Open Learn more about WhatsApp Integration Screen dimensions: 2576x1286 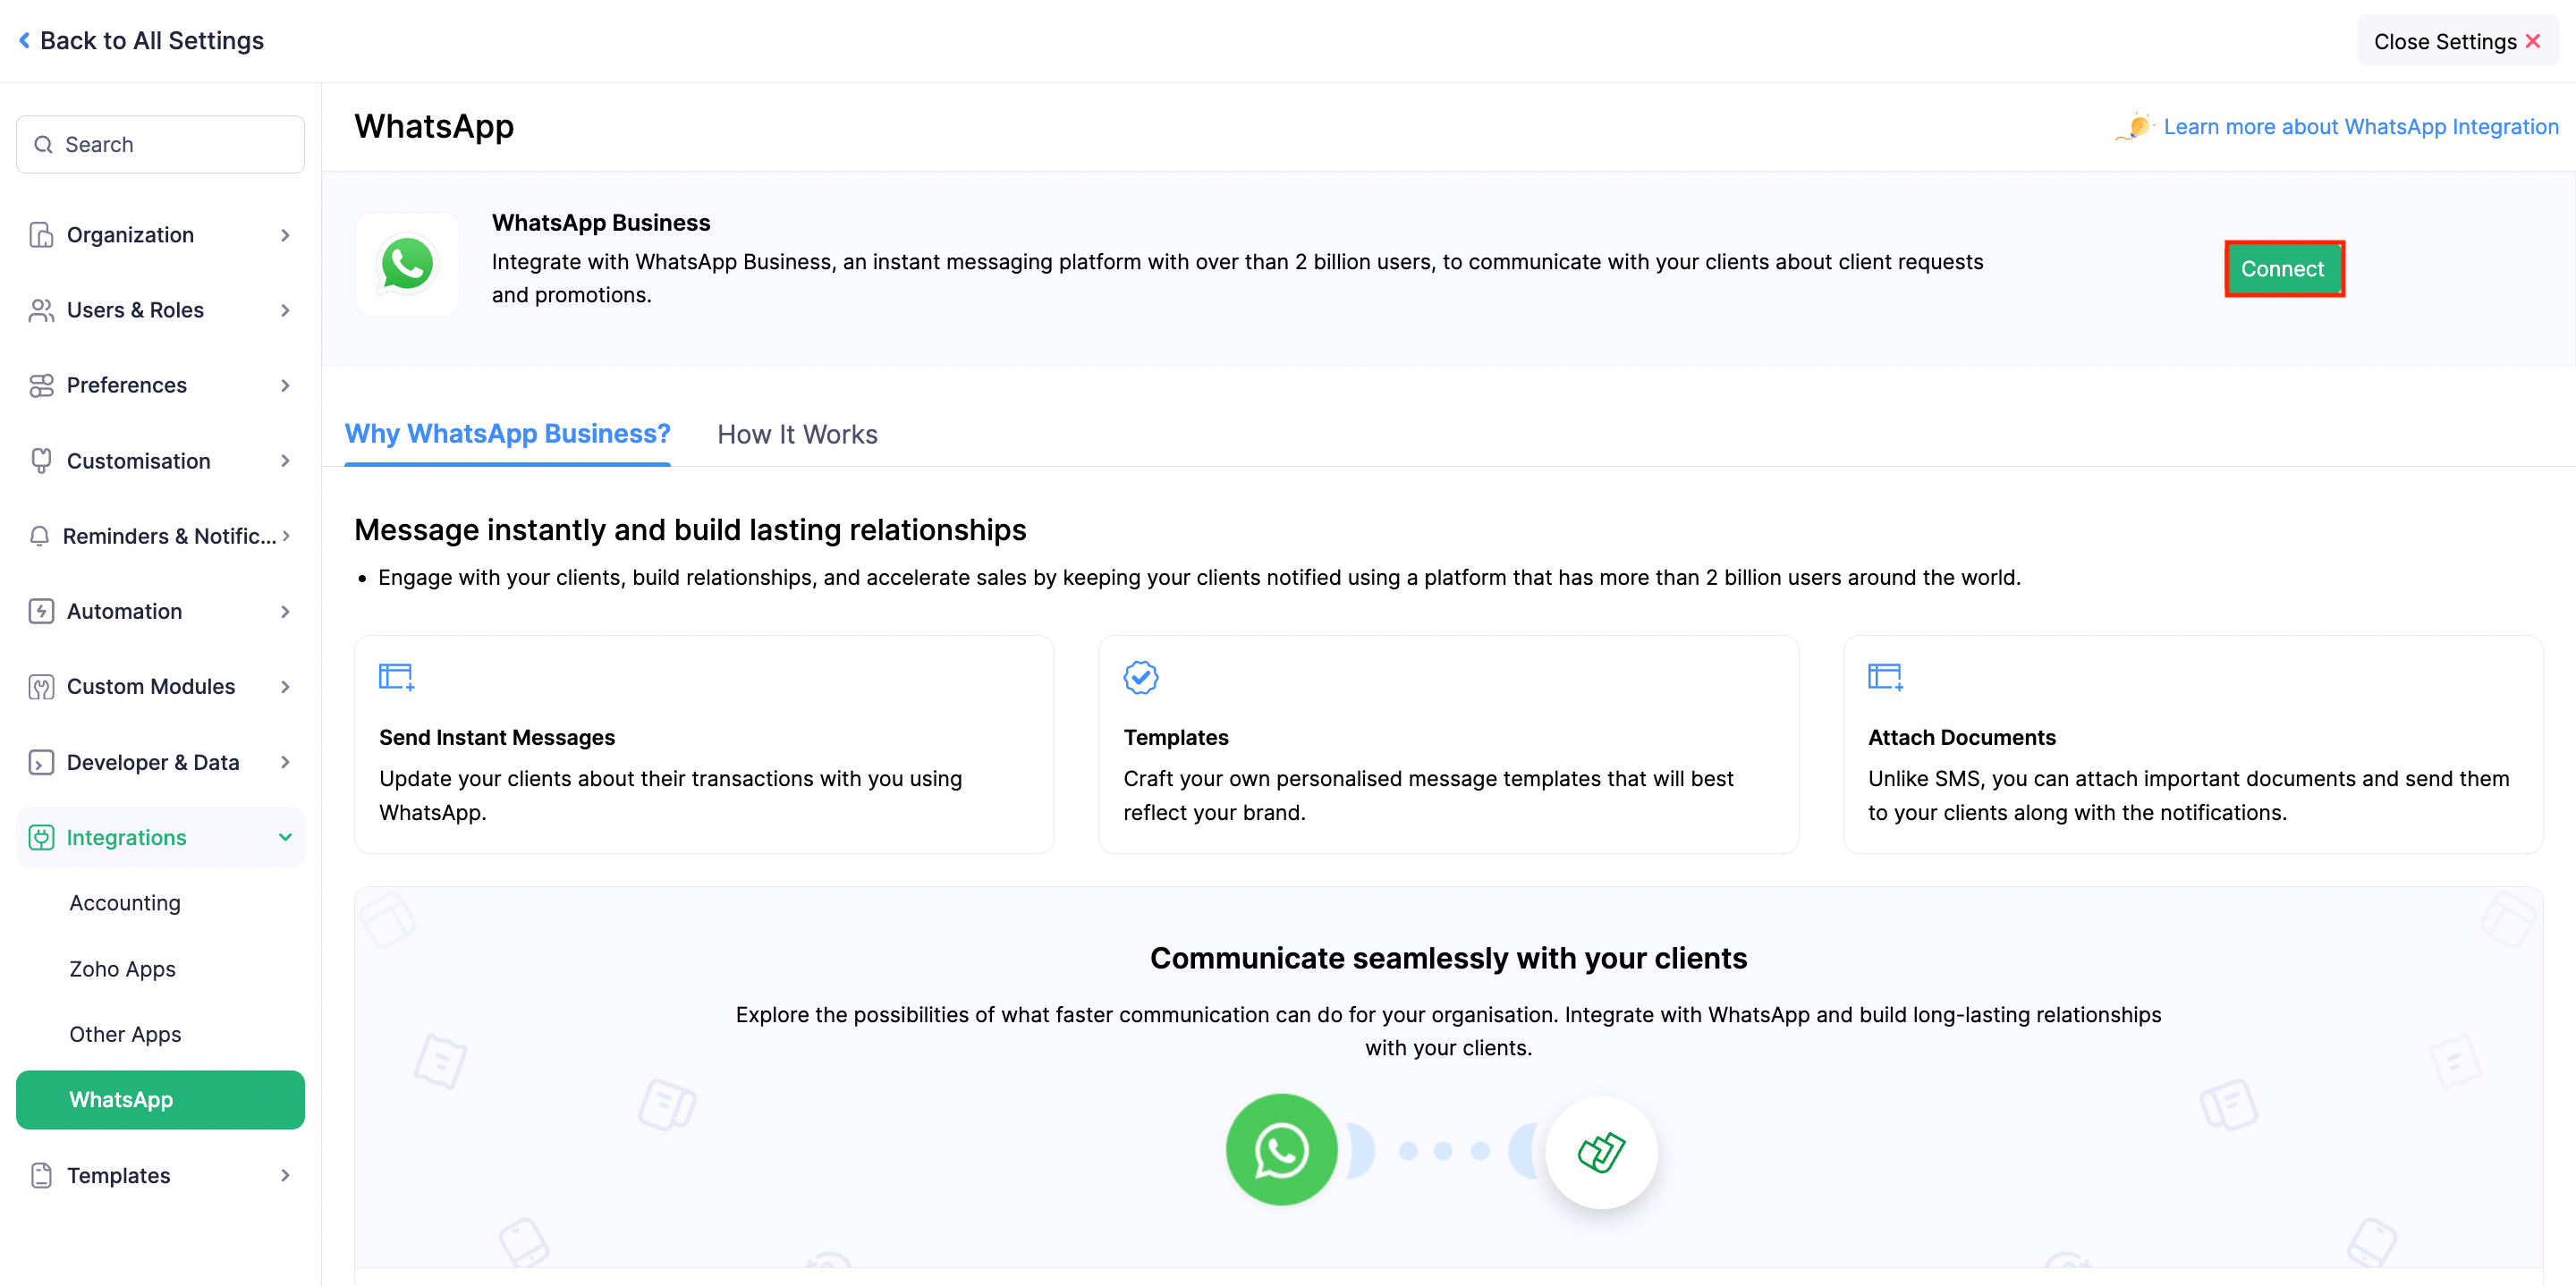[x=2360, y=126]
